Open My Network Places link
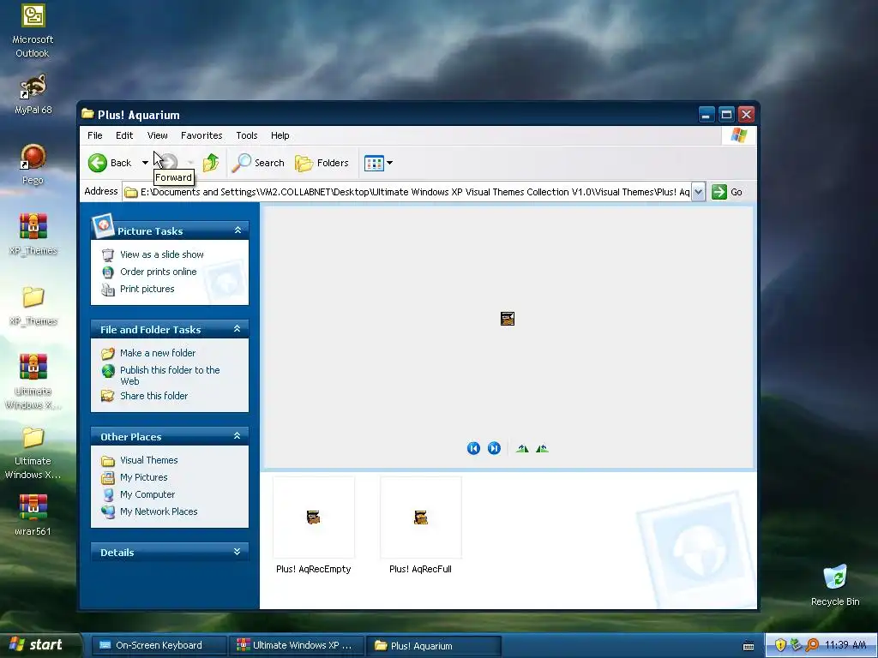Screen dimensions: 878x658 [159, 512]
